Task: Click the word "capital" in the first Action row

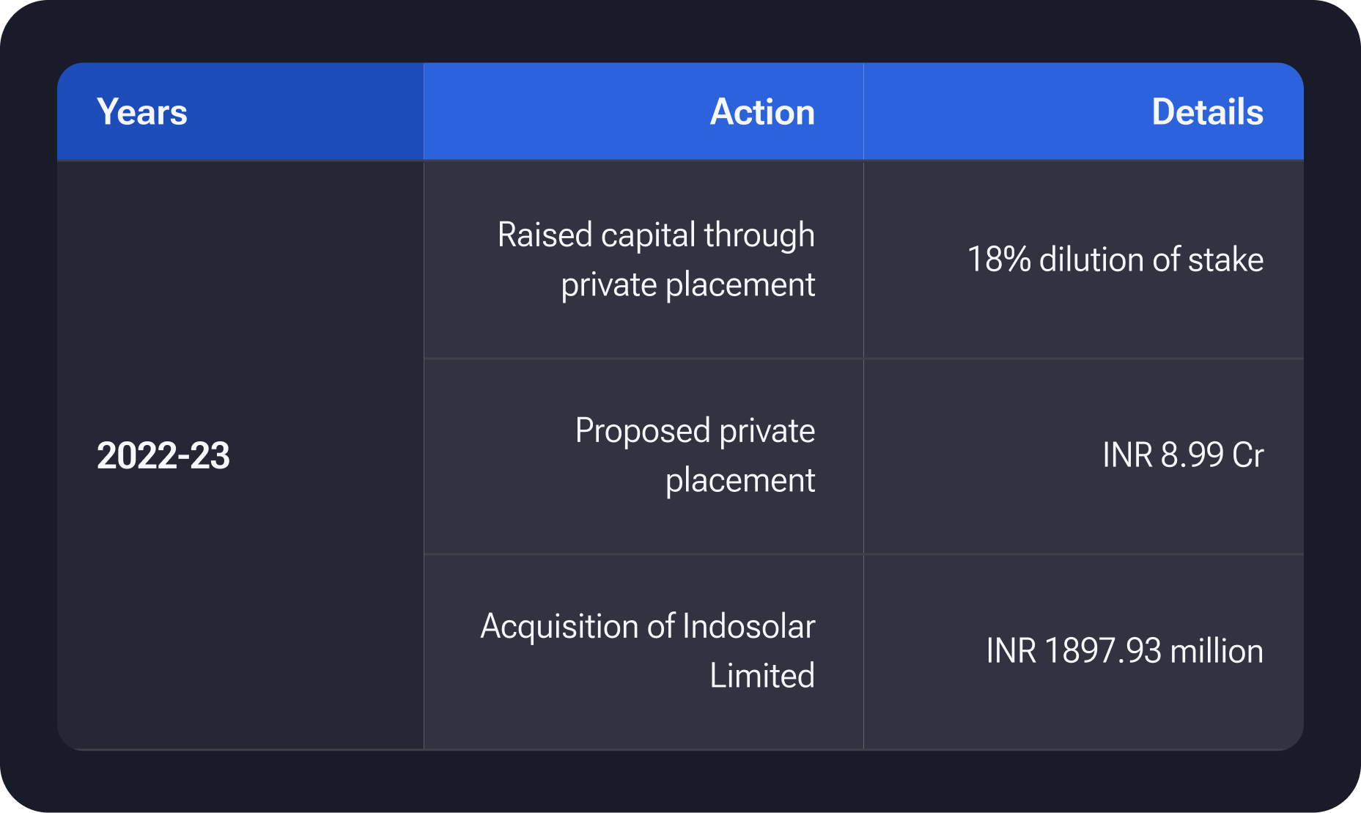Action: point(648,235)
